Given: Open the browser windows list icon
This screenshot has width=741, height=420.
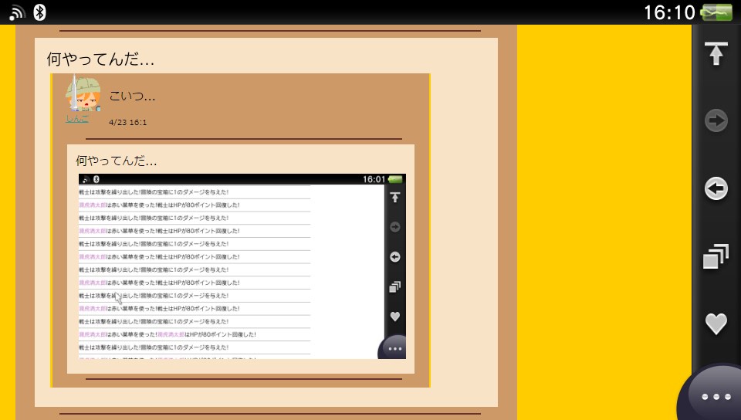Looking at the screenshot, I should (x=716, y=257).
